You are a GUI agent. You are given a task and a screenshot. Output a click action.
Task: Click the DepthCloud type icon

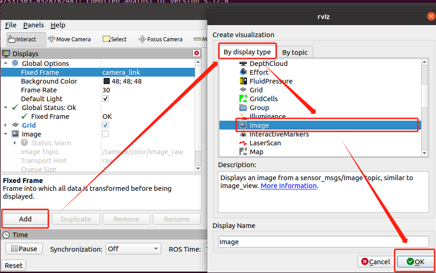coord(243,64)
